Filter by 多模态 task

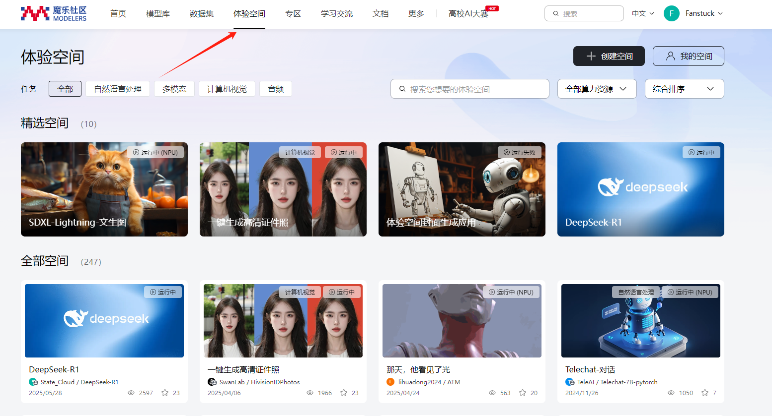click(174, 89)
